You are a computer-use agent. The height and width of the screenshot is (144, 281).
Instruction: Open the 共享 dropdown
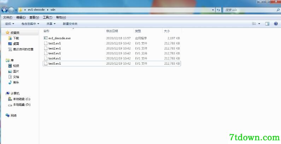point(51,24)
